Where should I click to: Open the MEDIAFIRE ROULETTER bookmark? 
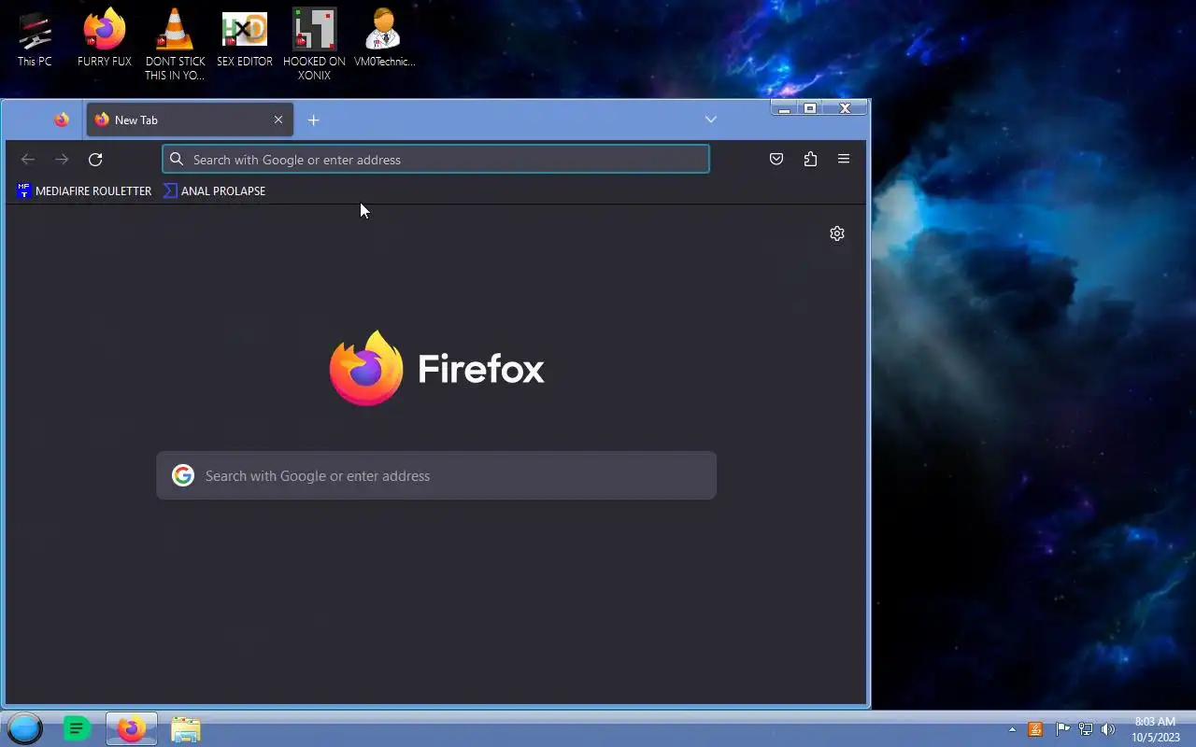coord(84,191)
